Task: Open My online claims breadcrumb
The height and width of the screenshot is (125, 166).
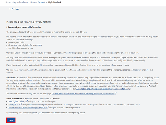Action: (20, 2)
